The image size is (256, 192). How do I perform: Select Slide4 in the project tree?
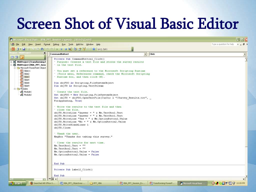click(x=25, y=80)
